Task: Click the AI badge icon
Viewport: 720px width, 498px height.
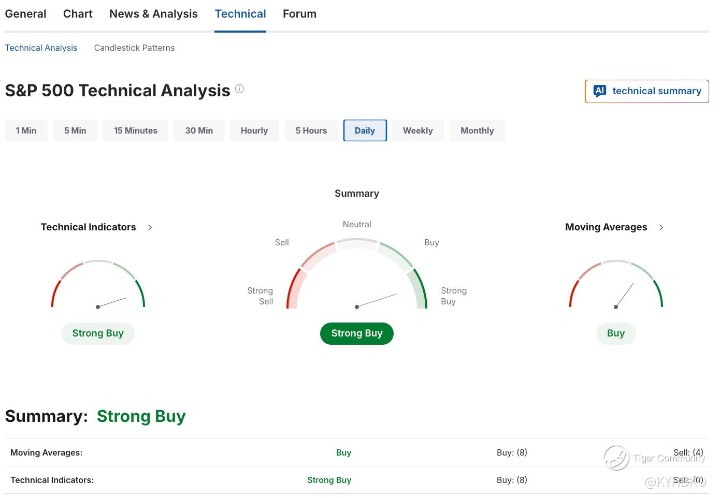Action: 600,91
